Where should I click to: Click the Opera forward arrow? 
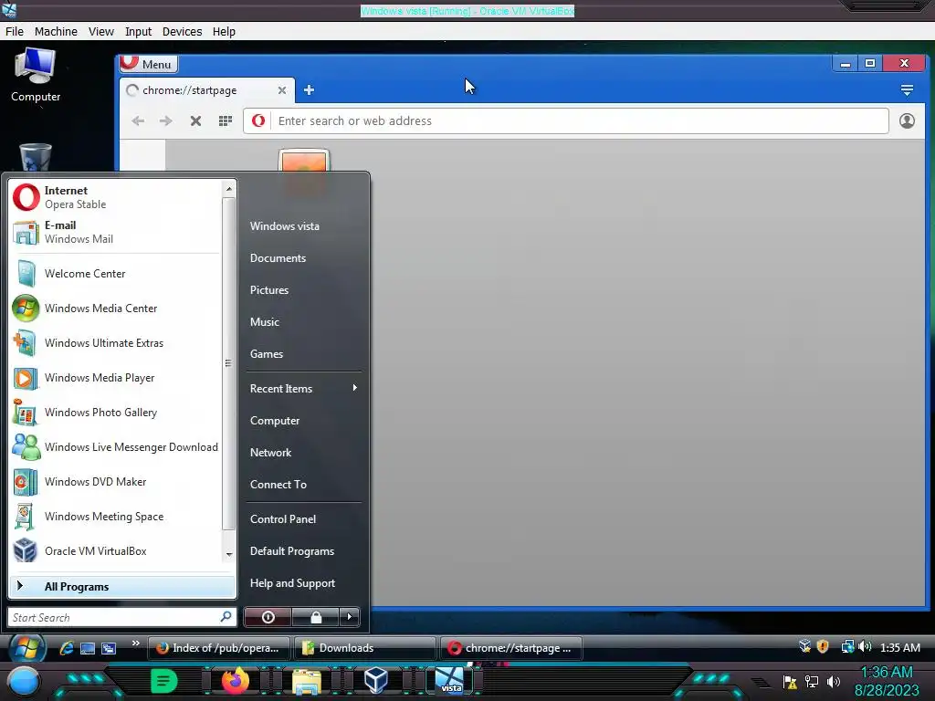click(166, 121)
